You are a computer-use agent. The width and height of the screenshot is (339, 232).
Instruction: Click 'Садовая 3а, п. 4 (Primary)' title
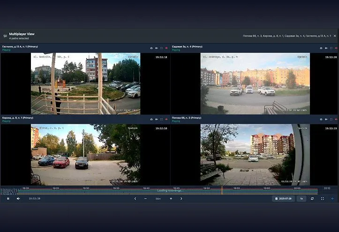[187, 46]
